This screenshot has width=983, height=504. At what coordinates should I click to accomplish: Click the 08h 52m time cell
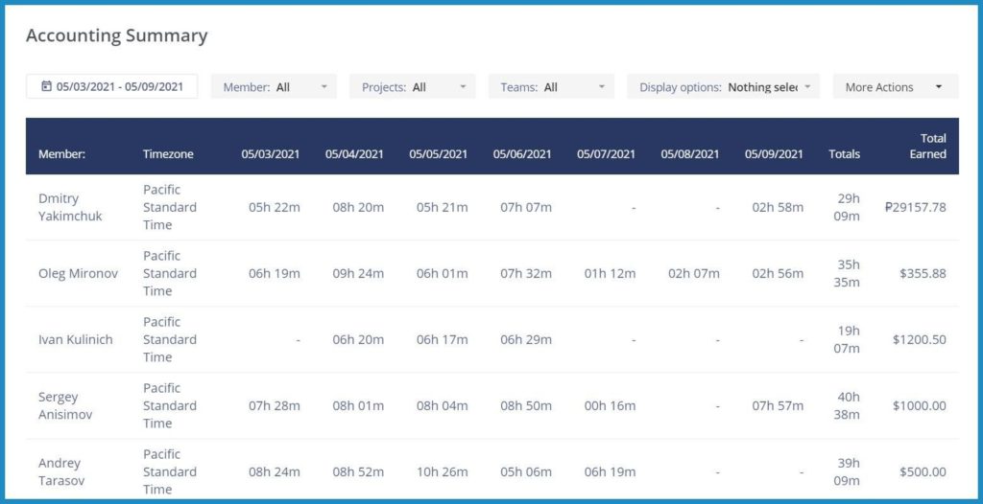coord(358,471)
